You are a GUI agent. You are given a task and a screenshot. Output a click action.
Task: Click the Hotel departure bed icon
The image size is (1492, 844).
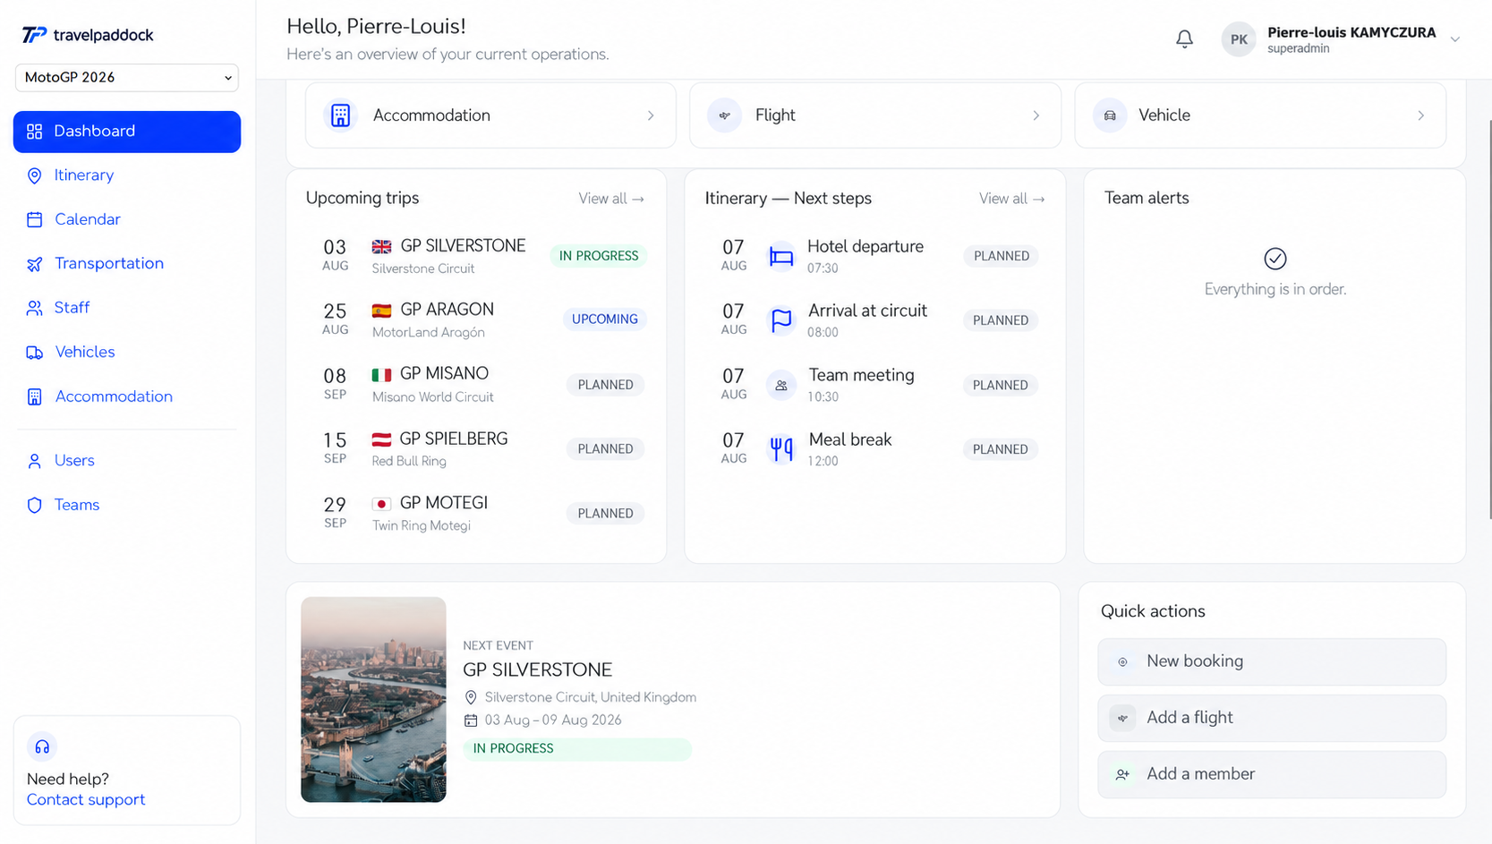781,257
